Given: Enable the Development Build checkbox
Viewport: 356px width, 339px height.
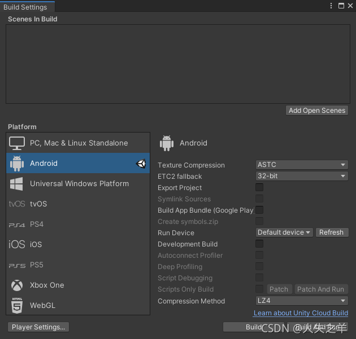Looking at the screenshot, I should 259,244.
